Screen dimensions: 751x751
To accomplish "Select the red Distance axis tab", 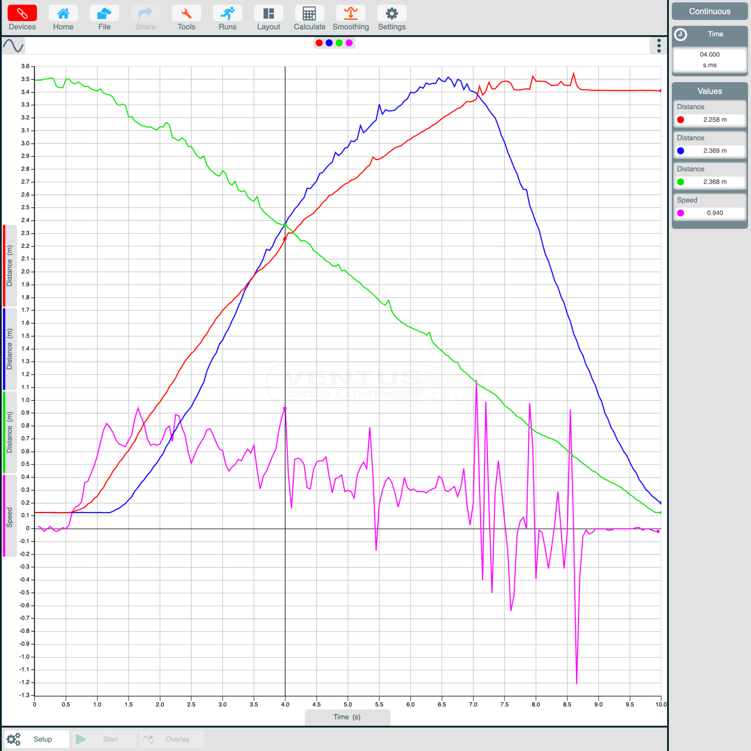I will pyautogui.click(x=10, y=266).
